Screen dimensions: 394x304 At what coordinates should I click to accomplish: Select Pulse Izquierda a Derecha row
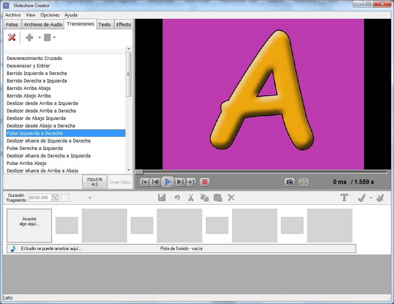click(66, 133)
